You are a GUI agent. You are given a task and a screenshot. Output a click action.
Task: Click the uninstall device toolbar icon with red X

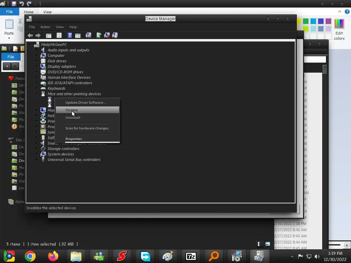point(107,35)
